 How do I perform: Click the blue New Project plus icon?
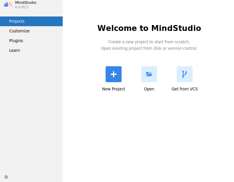114,74
